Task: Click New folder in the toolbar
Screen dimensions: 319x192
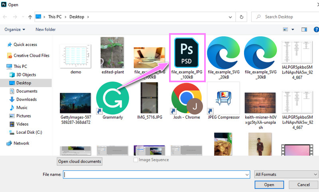Action: pyautogui.click(x=45, y=29)
